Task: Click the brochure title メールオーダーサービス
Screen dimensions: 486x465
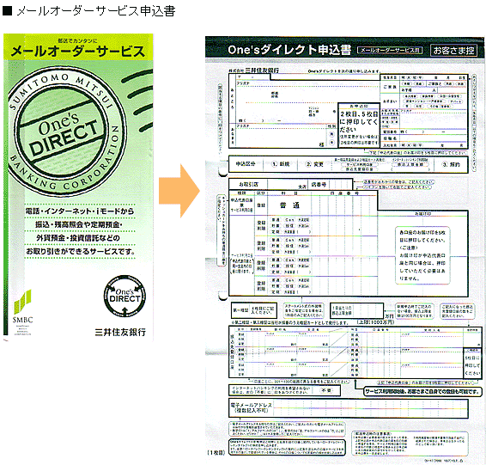Action: click(x=78, y=52)
